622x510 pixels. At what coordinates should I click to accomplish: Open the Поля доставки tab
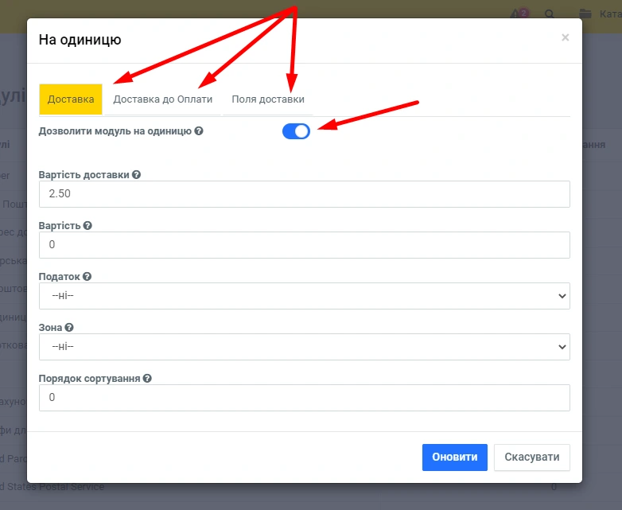tap(268, 99)
